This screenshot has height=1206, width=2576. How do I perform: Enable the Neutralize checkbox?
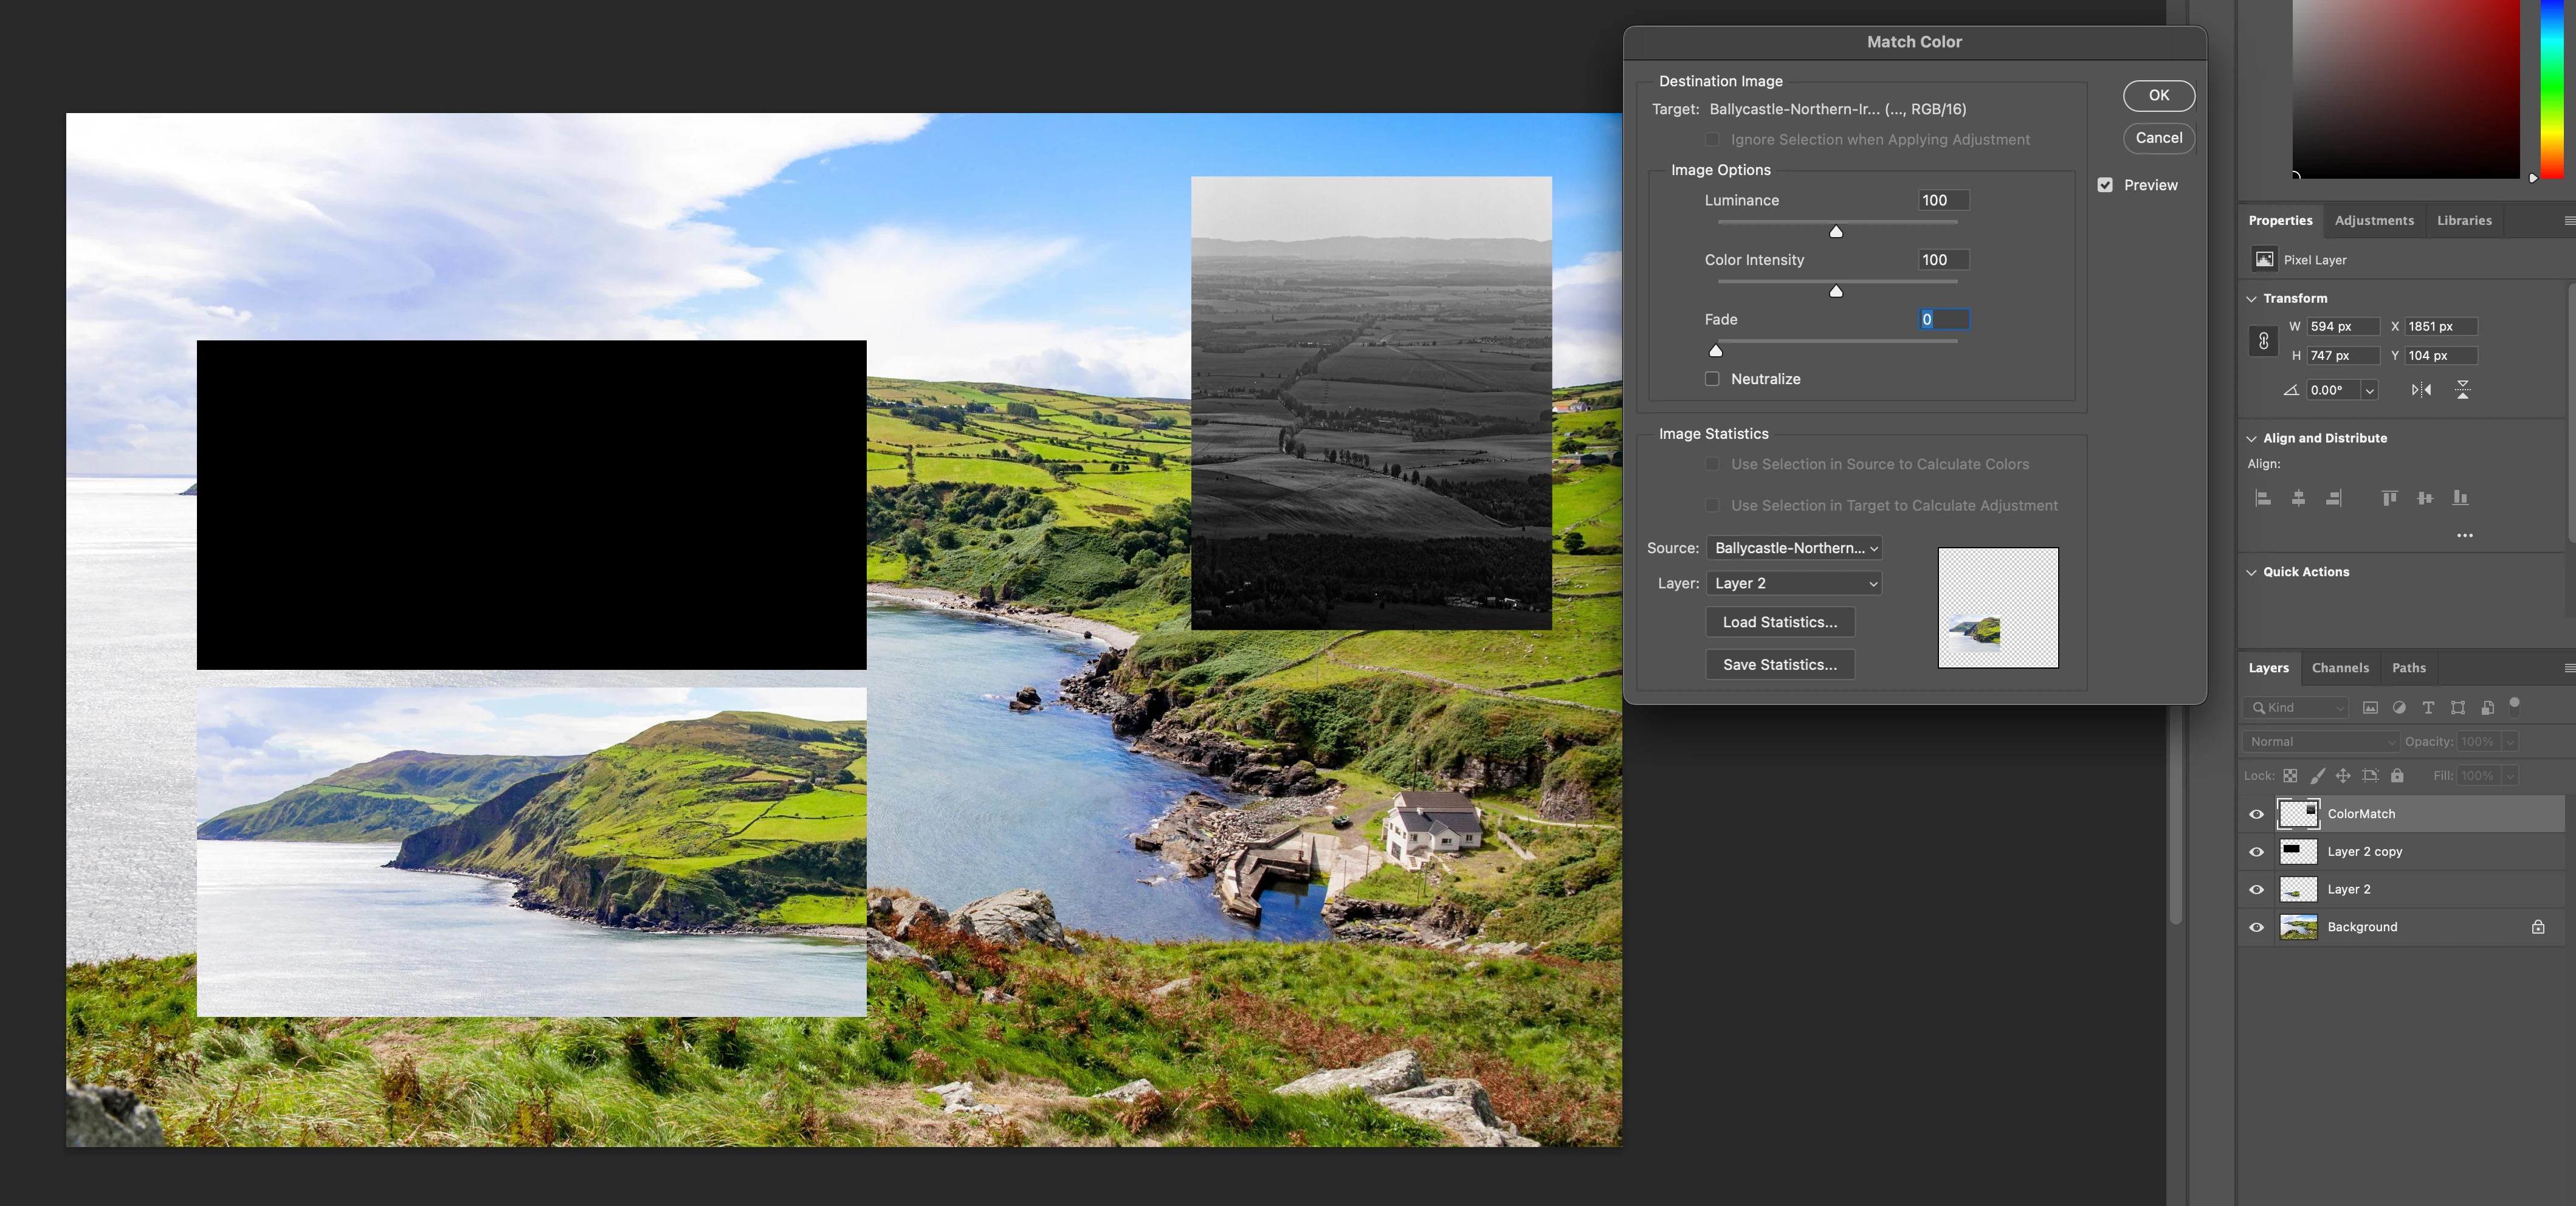tap(1712, 379)
